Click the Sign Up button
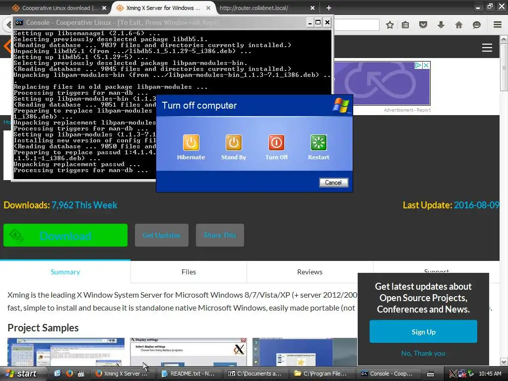The width and height of the screenshot is (508, 381). (x=423, y=332)
